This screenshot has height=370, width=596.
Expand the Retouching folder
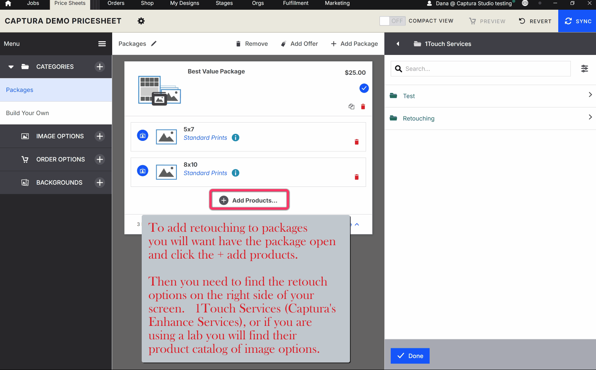tap(490, 118)
